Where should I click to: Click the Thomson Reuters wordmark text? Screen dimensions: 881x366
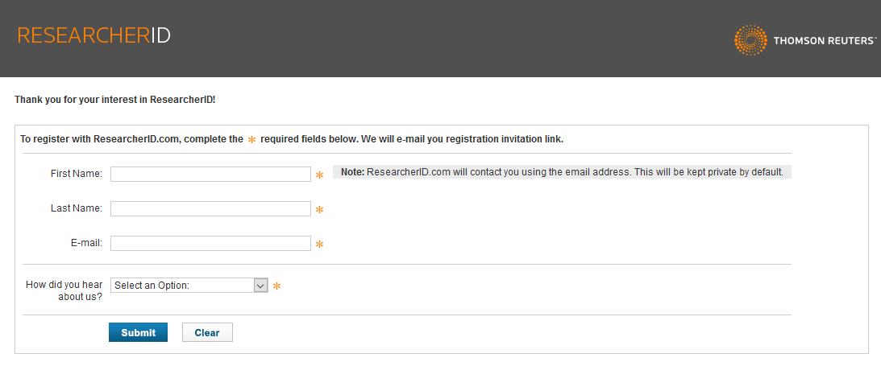point(824,41)
